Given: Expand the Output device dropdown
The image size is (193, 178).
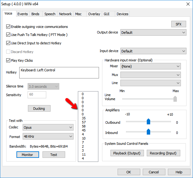Looking at the screenshot, I should point(153,33).
